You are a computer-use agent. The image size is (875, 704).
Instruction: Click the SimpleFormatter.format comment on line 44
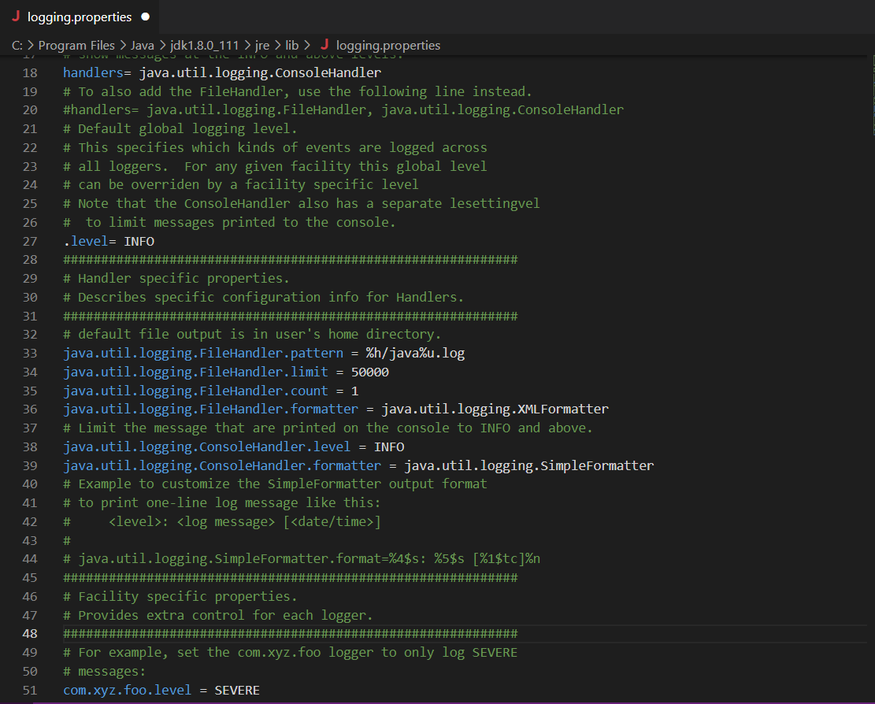302,558
